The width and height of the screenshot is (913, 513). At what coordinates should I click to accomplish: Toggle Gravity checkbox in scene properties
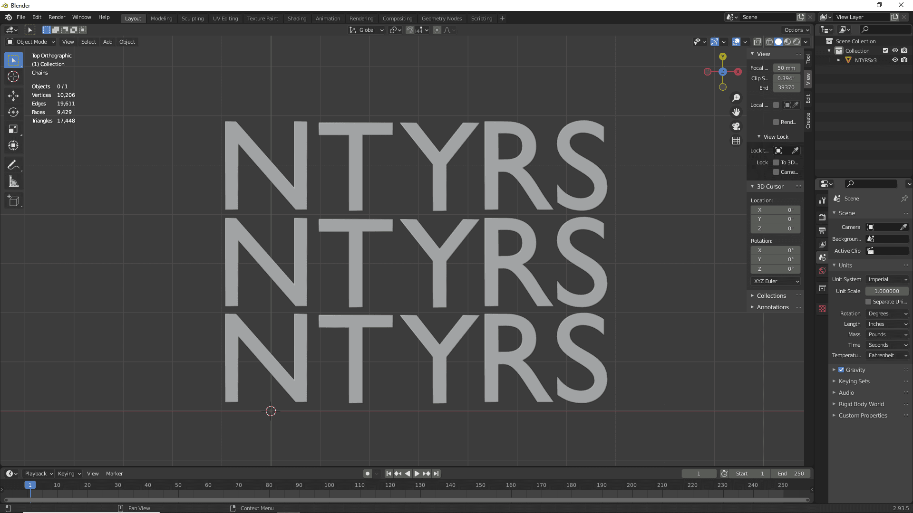pos(842,370)
